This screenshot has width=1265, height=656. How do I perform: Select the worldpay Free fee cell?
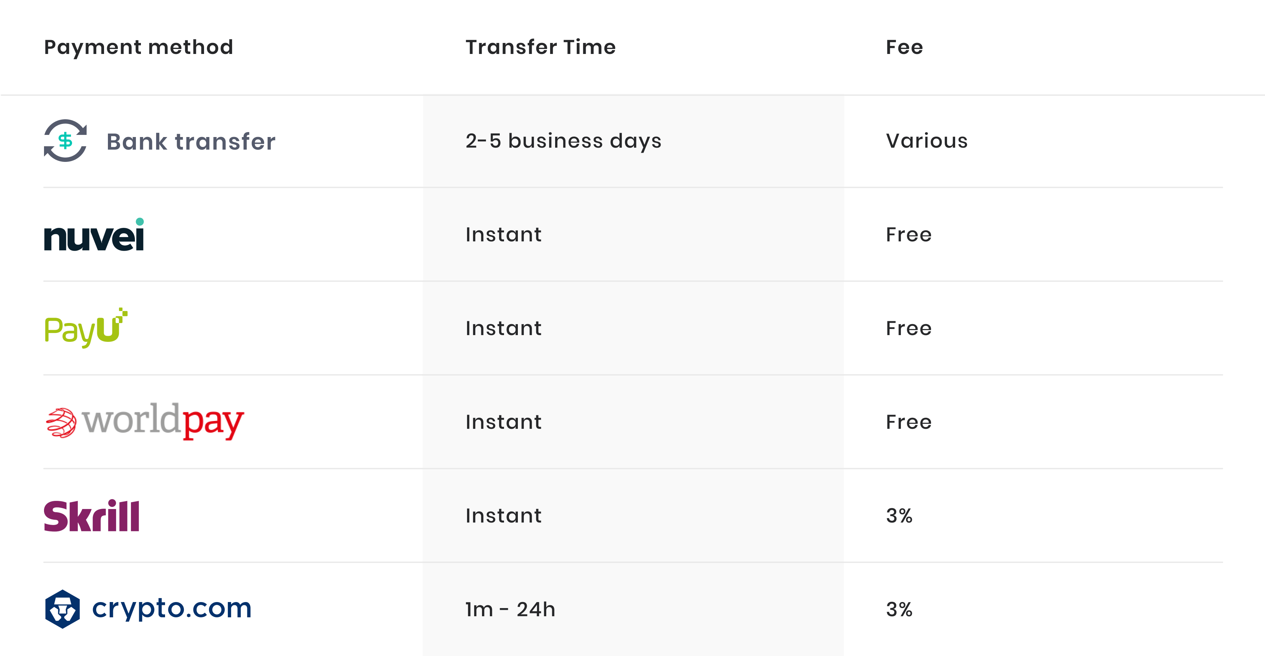pos(909,422)
